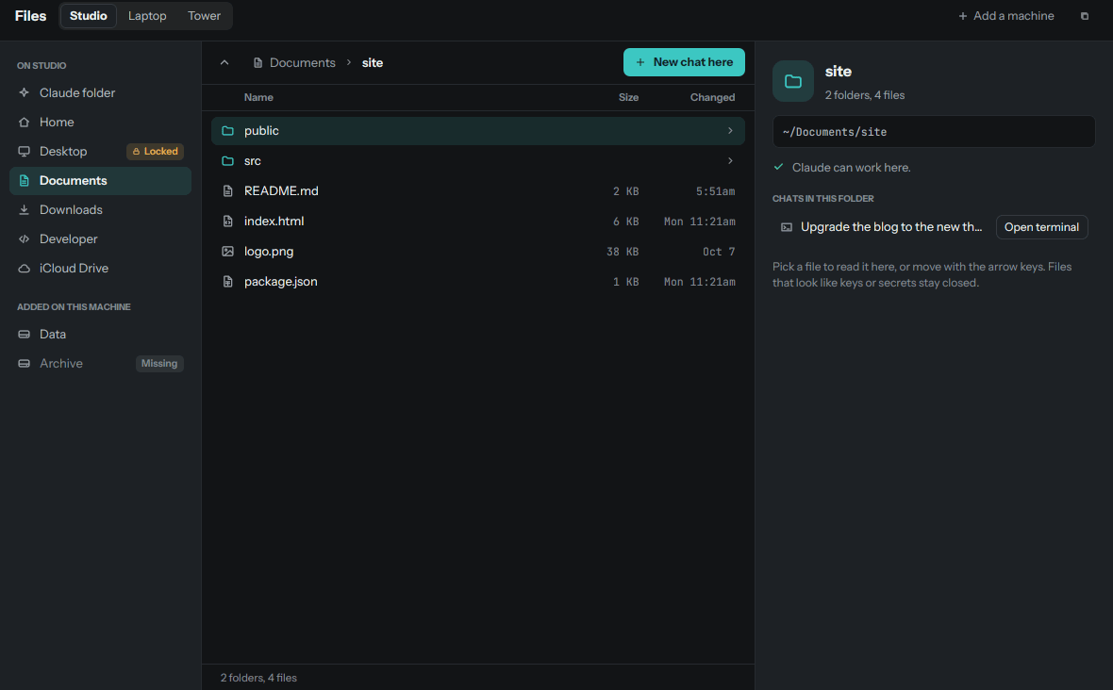
Task: Switch to the Studio machine tab
Action: pos(88,16)
